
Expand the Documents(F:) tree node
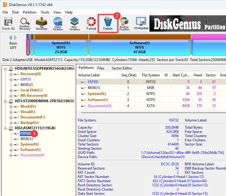click(11, 118)
